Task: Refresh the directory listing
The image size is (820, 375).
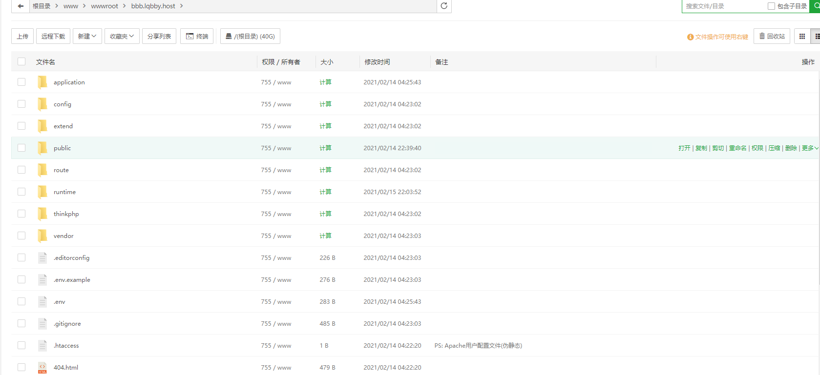Action: pos(444,6)
